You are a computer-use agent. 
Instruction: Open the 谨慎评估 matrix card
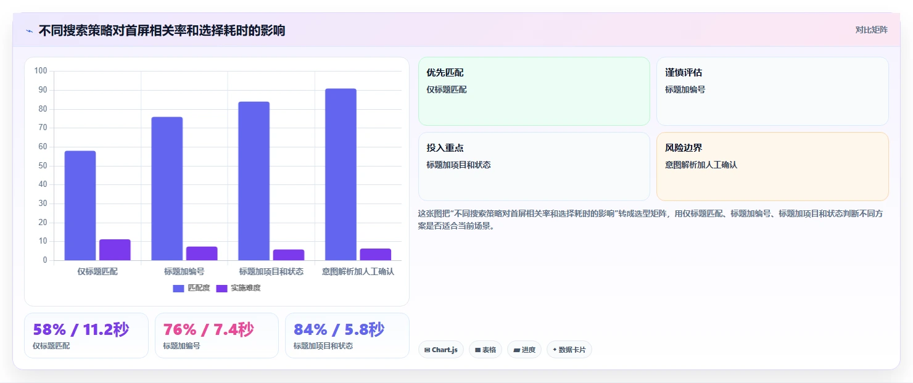tap(772, 91)
